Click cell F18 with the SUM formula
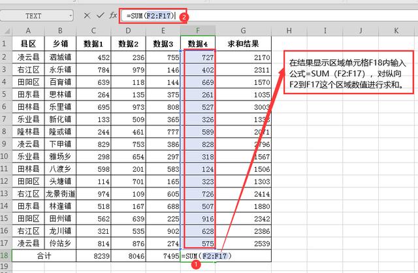This screenshot has width=418, height=273. tap(198, 256)
